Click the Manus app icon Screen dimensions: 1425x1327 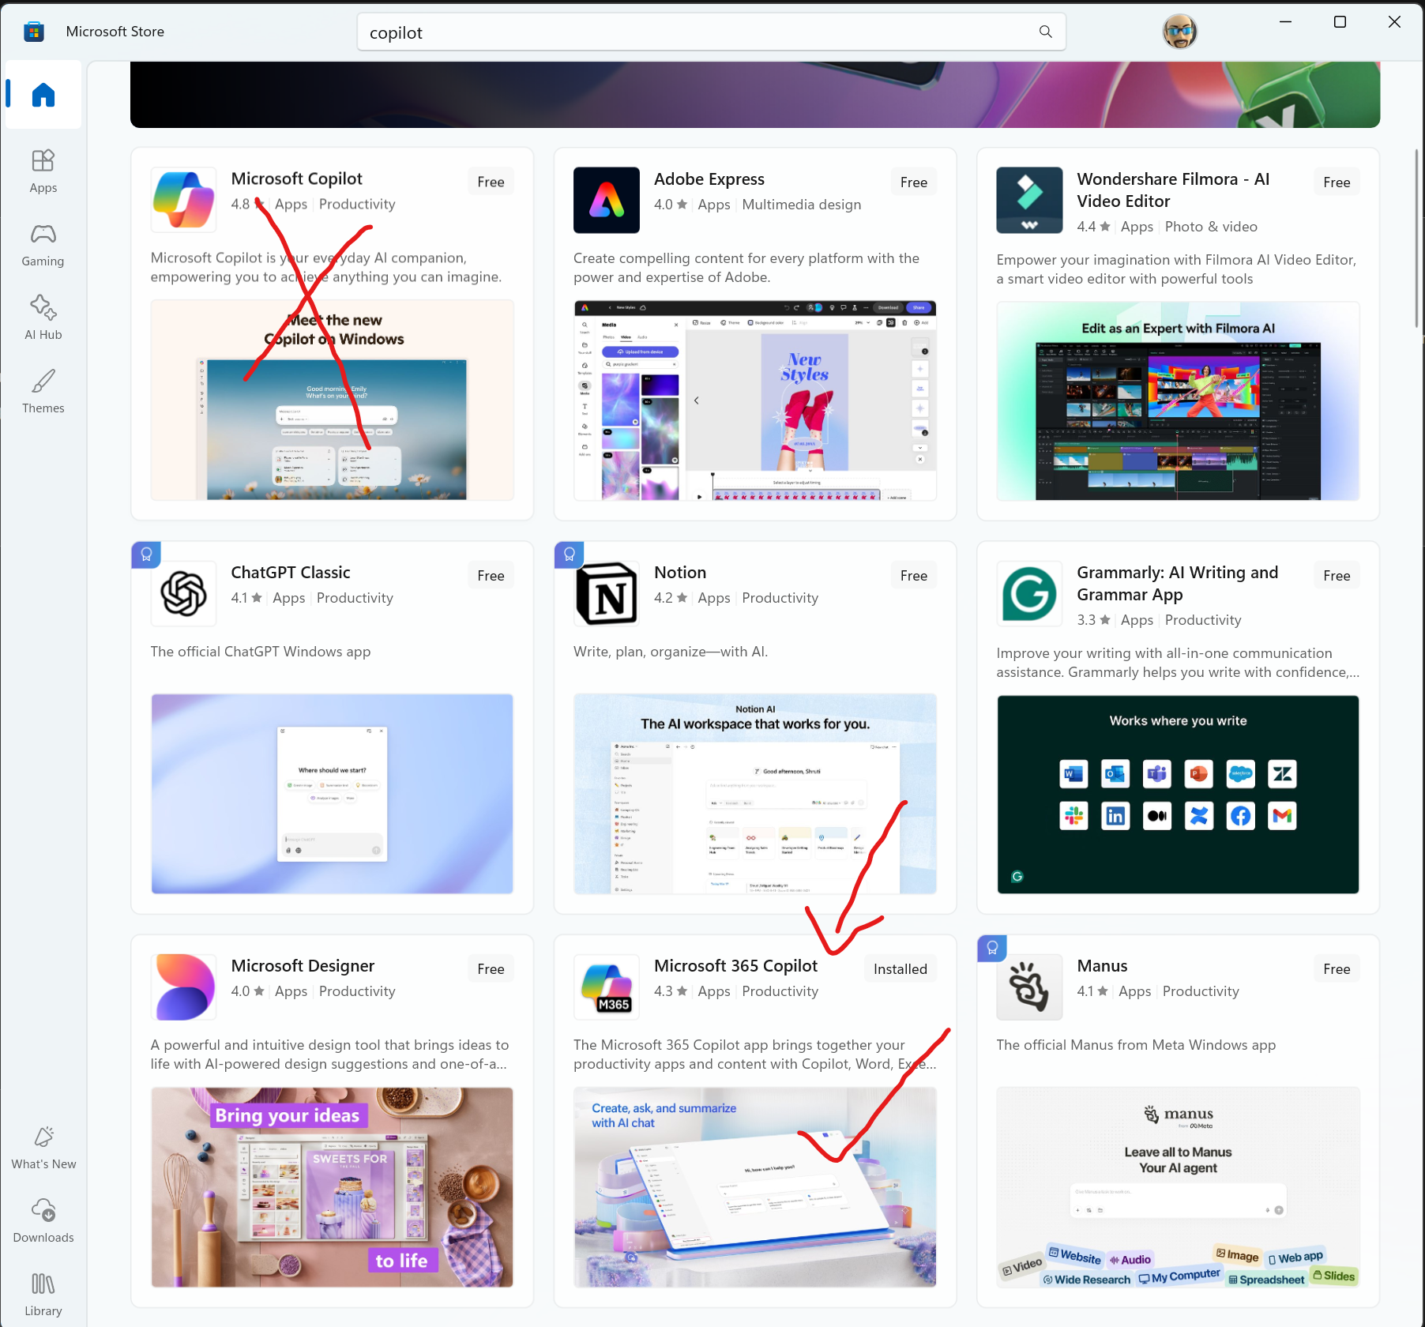[1029, 987]
